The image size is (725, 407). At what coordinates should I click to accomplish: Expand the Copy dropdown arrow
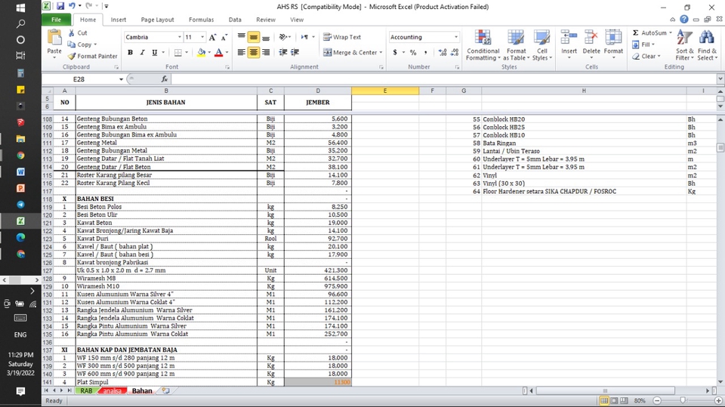95,45
